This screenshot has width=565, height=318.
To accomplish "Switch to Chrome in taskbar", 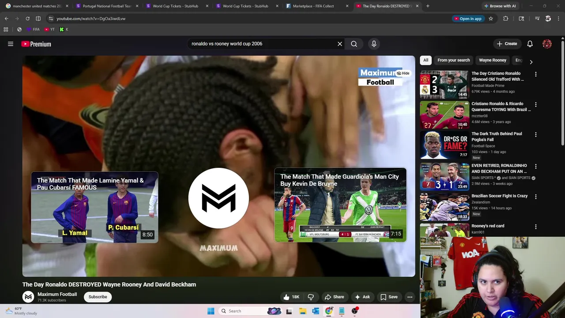I will [x=329, y=311].
